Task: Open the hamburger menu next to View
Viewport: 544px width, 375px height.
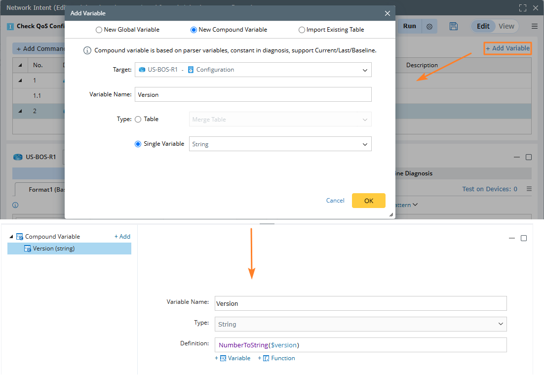Action: (x=534, y=26)
